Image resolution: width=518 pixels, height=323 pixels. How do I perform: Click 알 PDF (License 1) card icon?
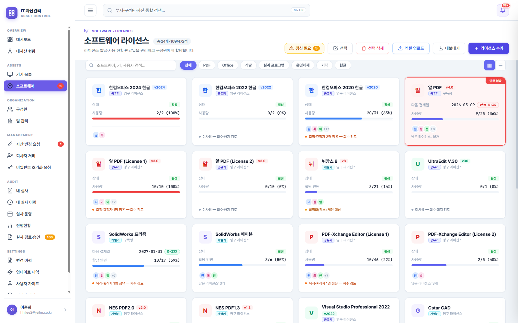(x=99, y=164)
